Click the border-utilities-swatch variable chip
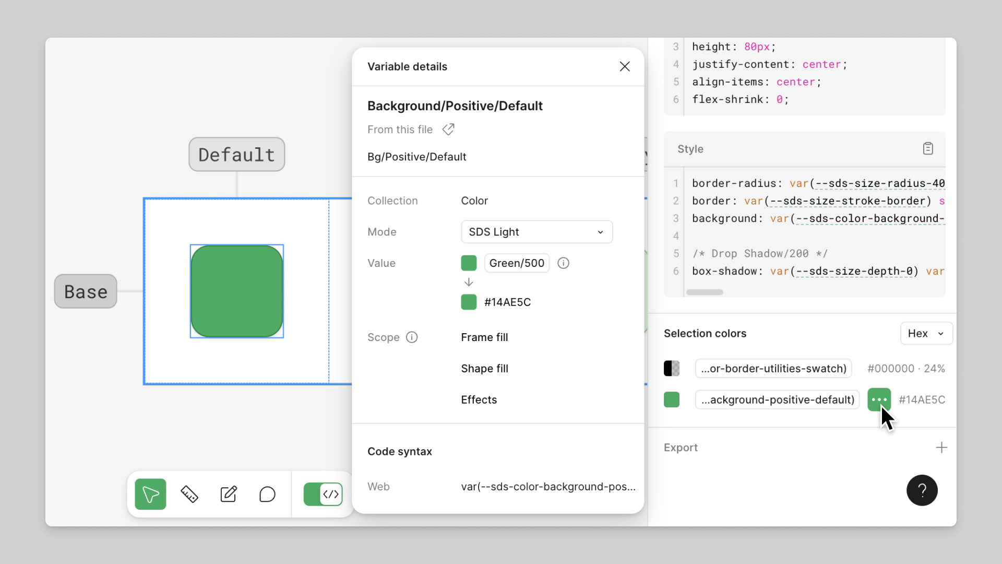Image resolution: width=1002 pixels, height=564 pixels. coord(773,369)
